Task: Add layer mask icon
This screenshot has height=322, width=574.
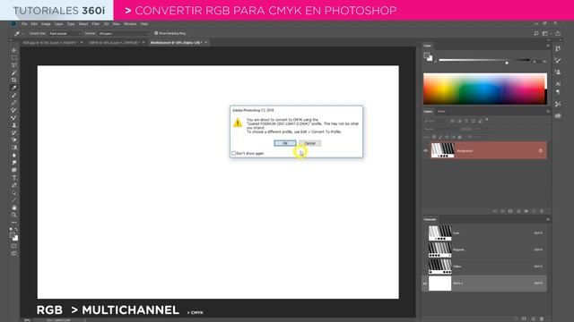Action: point(510,211)
